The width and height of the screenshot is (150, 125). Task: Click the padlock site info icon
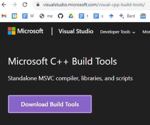click(38, 5)
